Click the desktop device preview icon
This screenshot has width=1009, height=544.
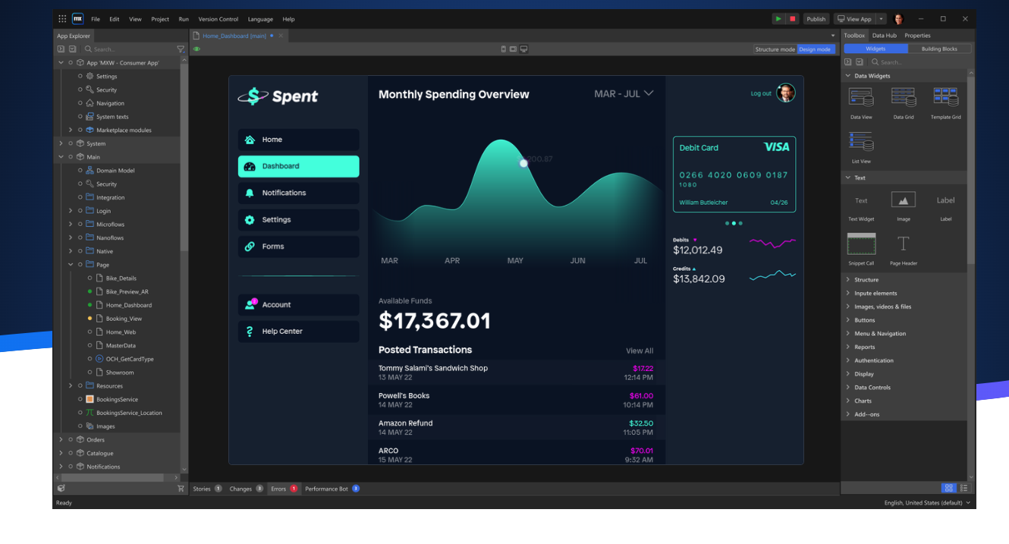pyautogui.click(x=523, y=49)
